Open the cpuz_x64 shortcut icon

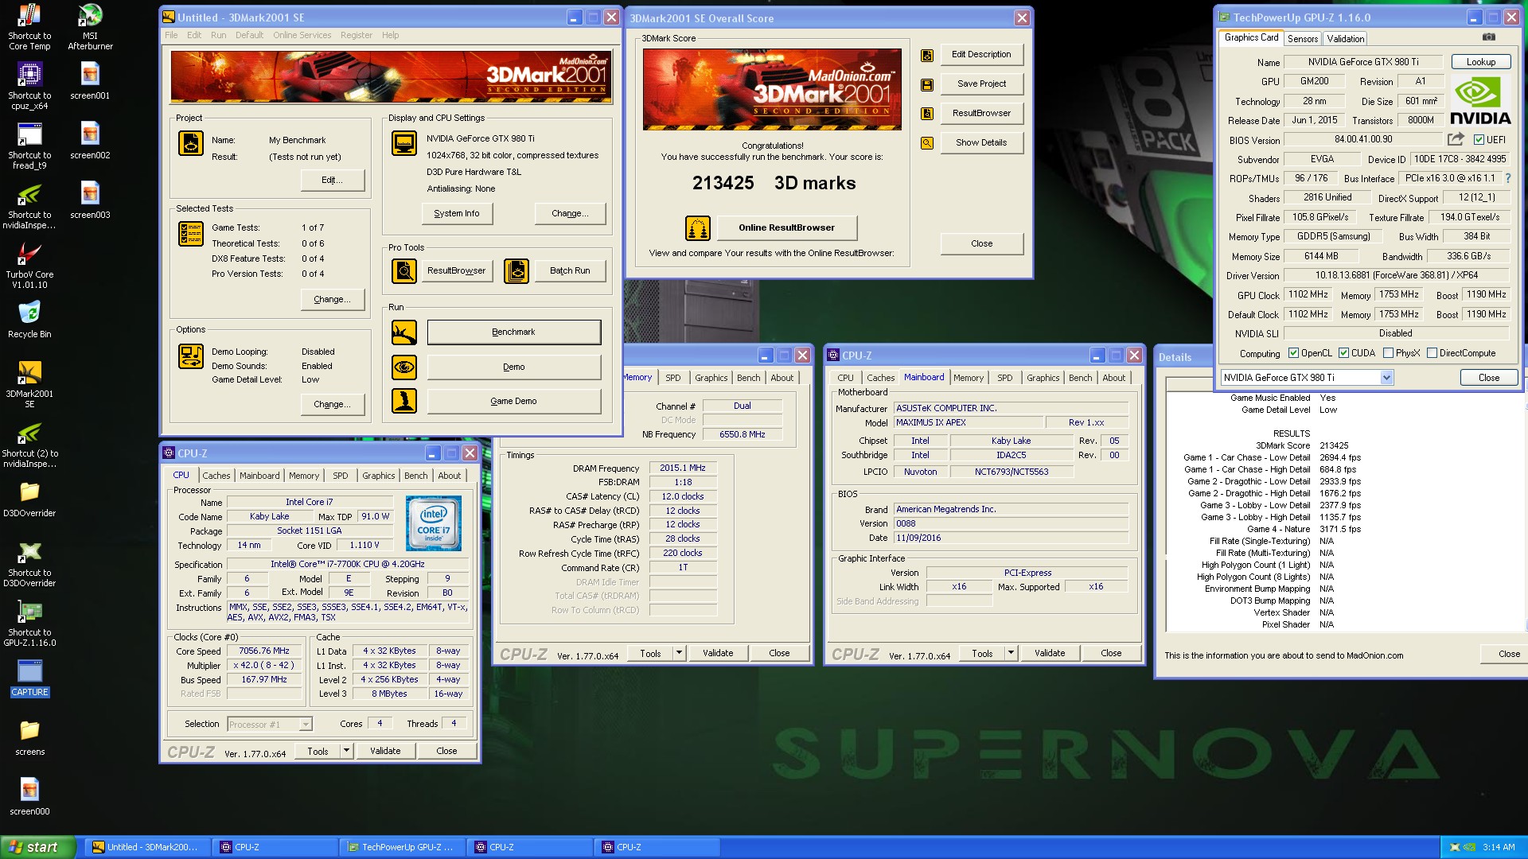tap(29, 87)
